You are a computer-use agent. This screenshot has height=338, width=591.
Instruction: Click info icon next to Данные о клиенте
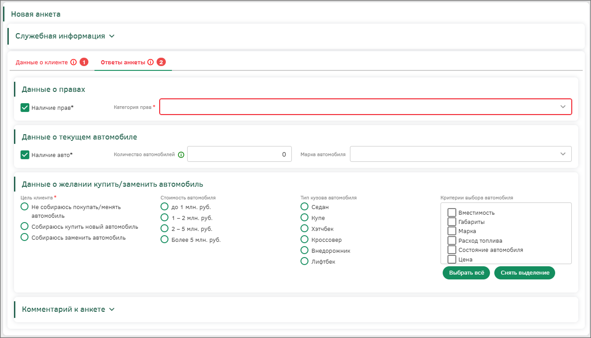[x=73, y=63]
